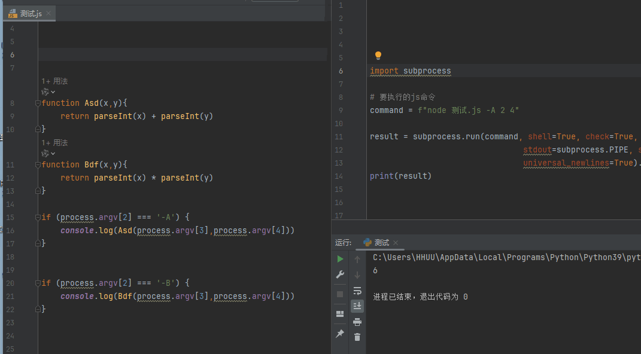The width and height of the screenshot is (641, 354).
Task: Collapse the Asd function fold marker
Action: point(38,103)
